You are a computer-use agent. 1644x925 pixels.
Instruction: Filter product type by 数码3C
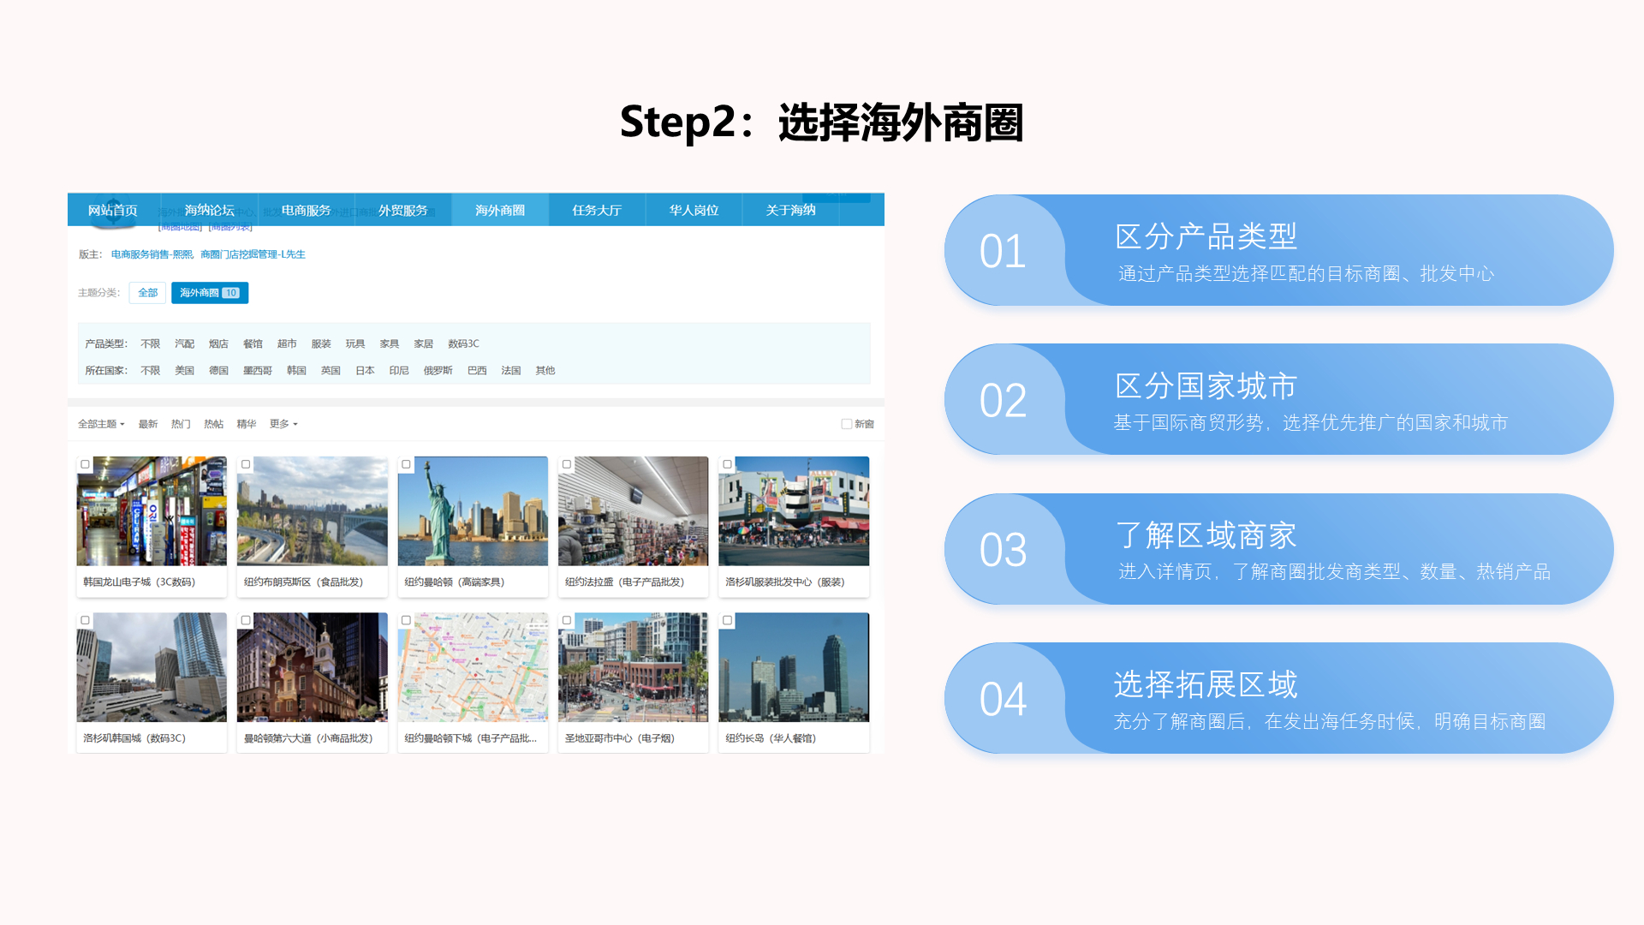coord(463,343)
